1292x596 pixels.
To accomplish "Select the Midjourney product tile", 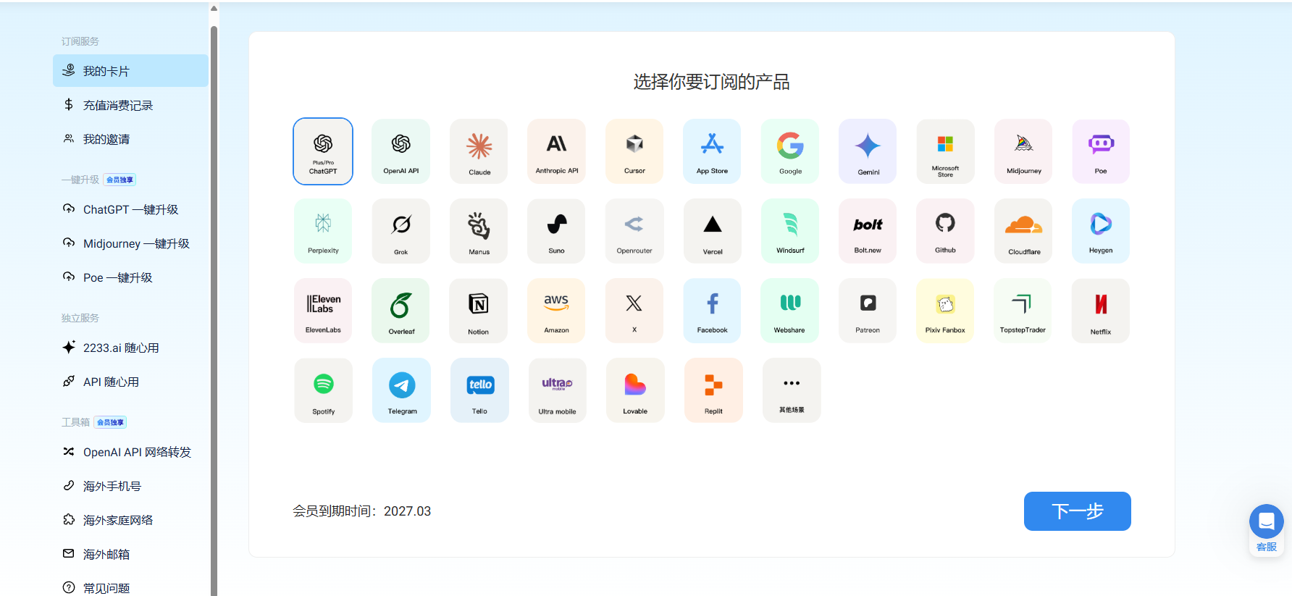I will click(x=1023, y=151).
